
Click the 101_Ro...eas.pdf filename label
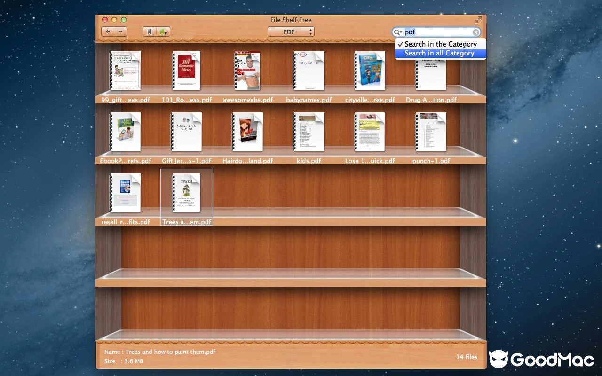coord(187,100)
